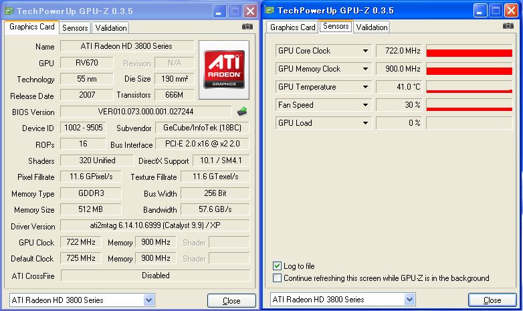The height and width of the screenshot is (311, 523).
Task: Click the 722.0 MHz core clock reading
Action: (x=399, y=51)
